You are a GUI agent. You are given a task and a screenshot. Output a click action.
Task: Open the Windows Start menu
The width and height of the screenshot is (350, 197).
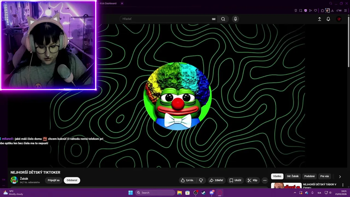(130, 193)
